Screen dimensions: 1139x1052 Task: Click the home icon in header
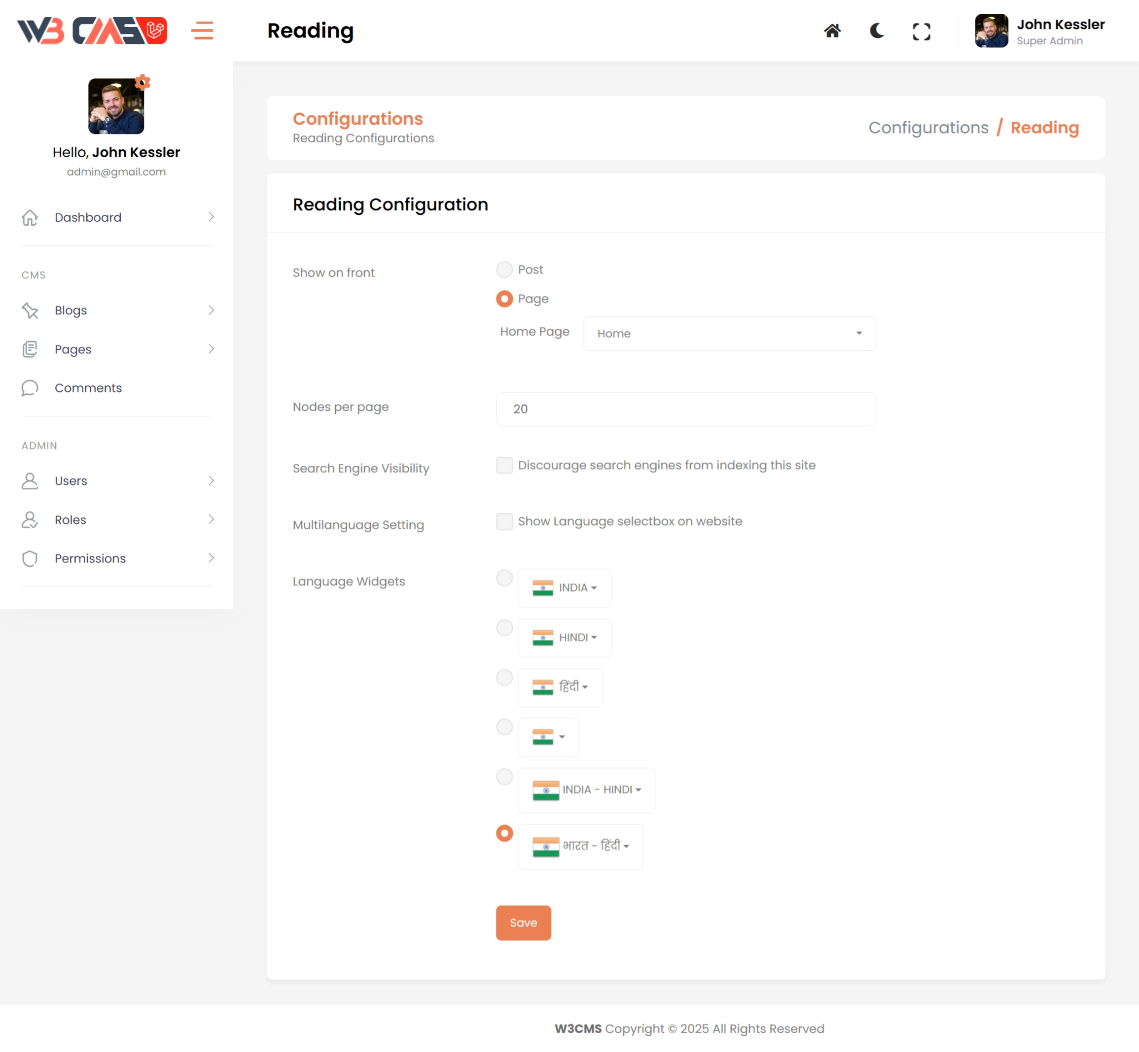832,31
